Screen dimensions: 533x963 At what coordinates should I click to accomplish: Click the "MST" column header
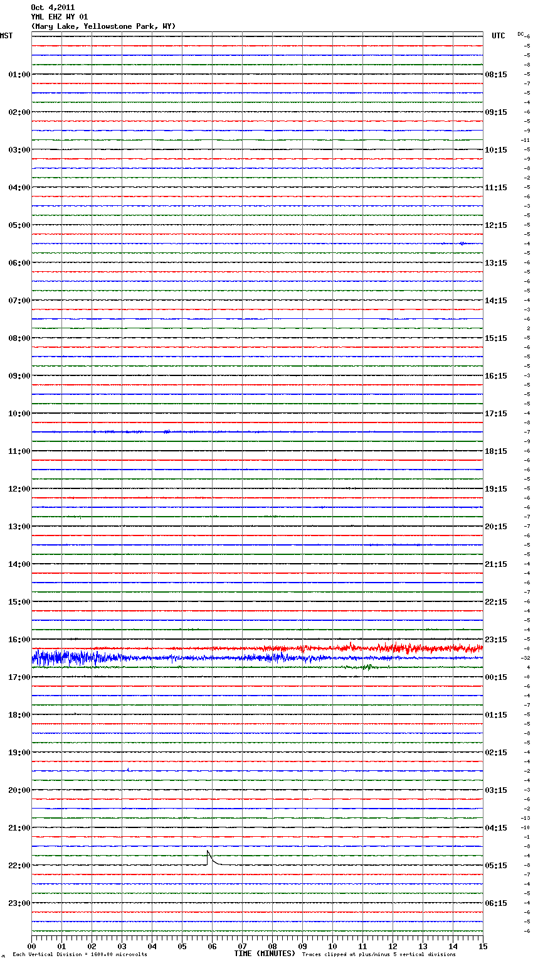[x=6, y=36]
